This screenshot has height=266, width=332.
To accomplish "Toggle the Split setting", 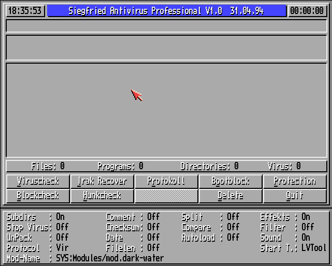I will [211, 217].
